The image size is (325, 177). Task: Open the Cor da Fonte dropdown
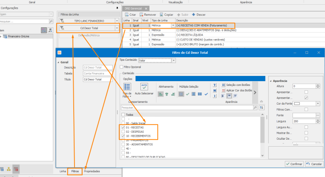tap(318, 104)
